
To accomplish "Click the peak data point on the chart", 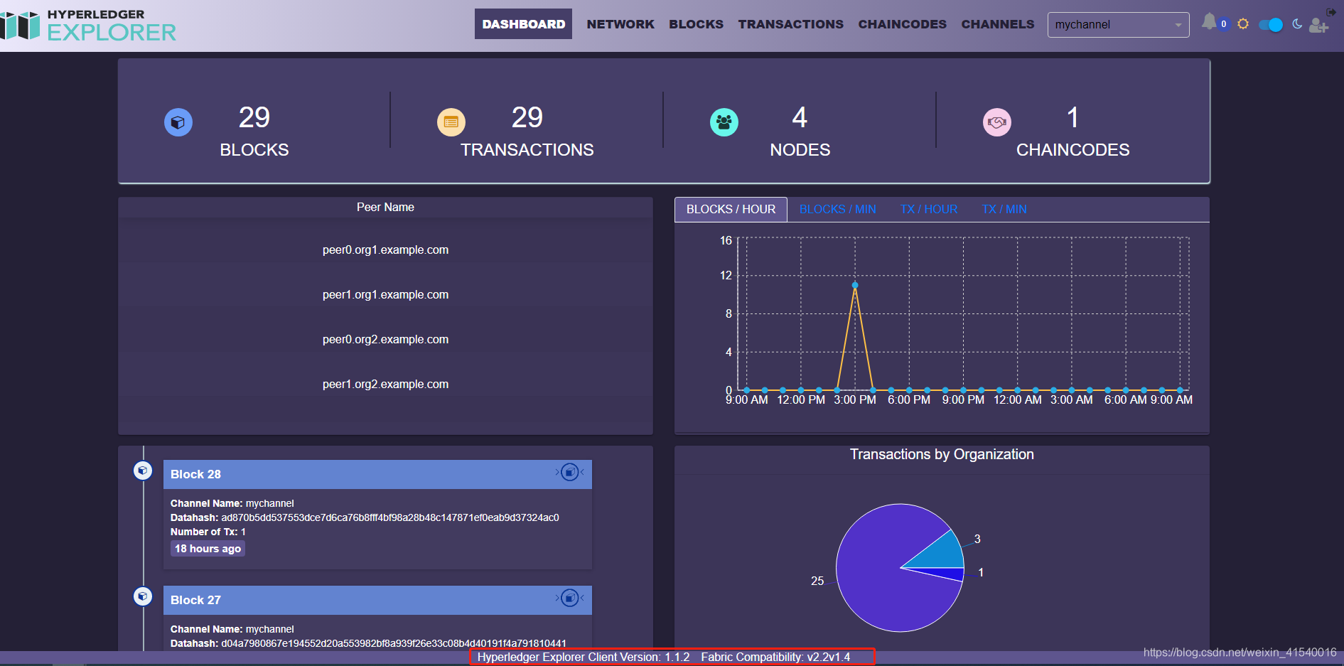I will pyautogui.click(x=855, y=285).
